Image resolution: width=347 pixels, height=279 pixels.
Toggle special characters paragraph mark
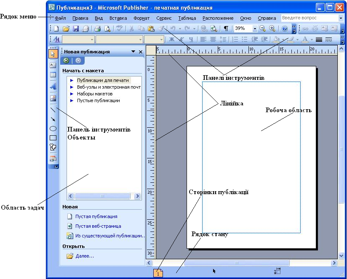[x=226, y=29]
